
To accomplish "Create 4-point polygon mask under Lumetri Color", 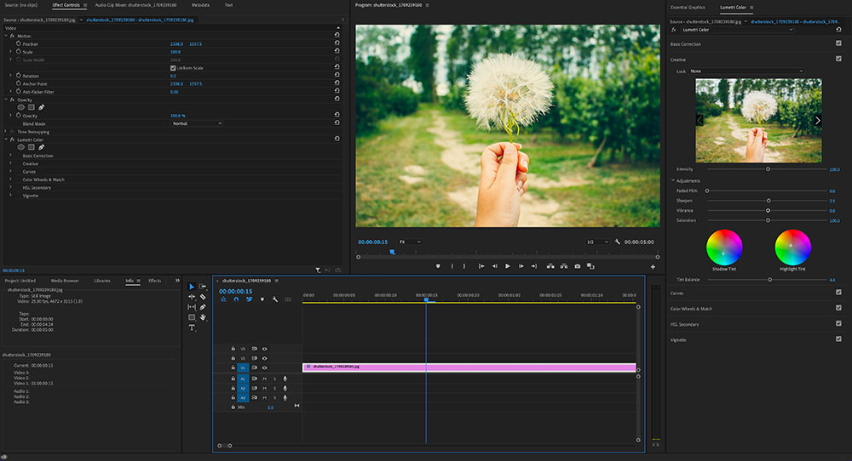I will pyautogui.click(x=32, y=147).
